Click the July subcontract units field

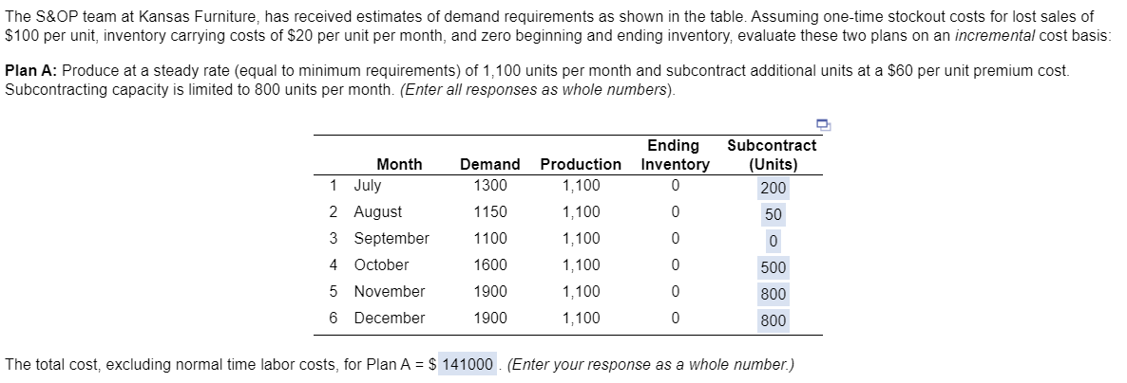click(773, 188)
